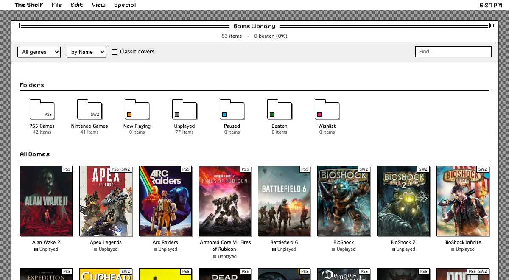509x280 pixels.
Task: Click the BioShock Infinite title text
Action: 463,242
